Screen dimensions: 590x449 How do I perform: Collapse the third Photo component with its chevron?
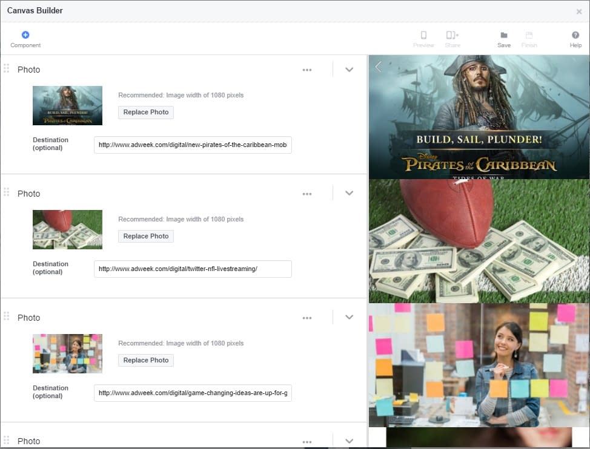click(x=349, y=316)
